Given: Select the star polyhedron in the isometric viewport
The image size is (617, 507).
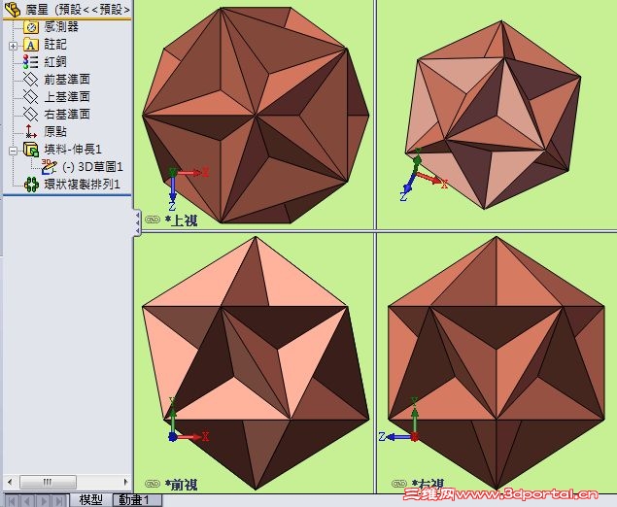Looking at the screenshot, I should [493, 115].
